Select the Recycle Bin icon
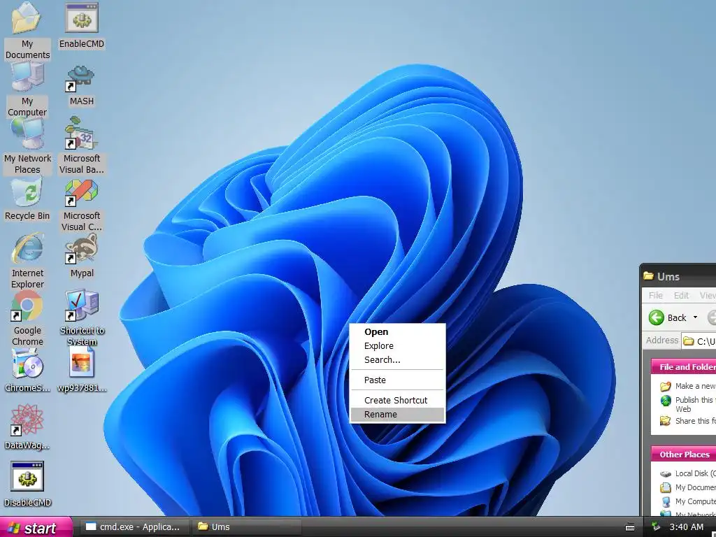Viewport: 716px width, 537px height. coord(27,199)
